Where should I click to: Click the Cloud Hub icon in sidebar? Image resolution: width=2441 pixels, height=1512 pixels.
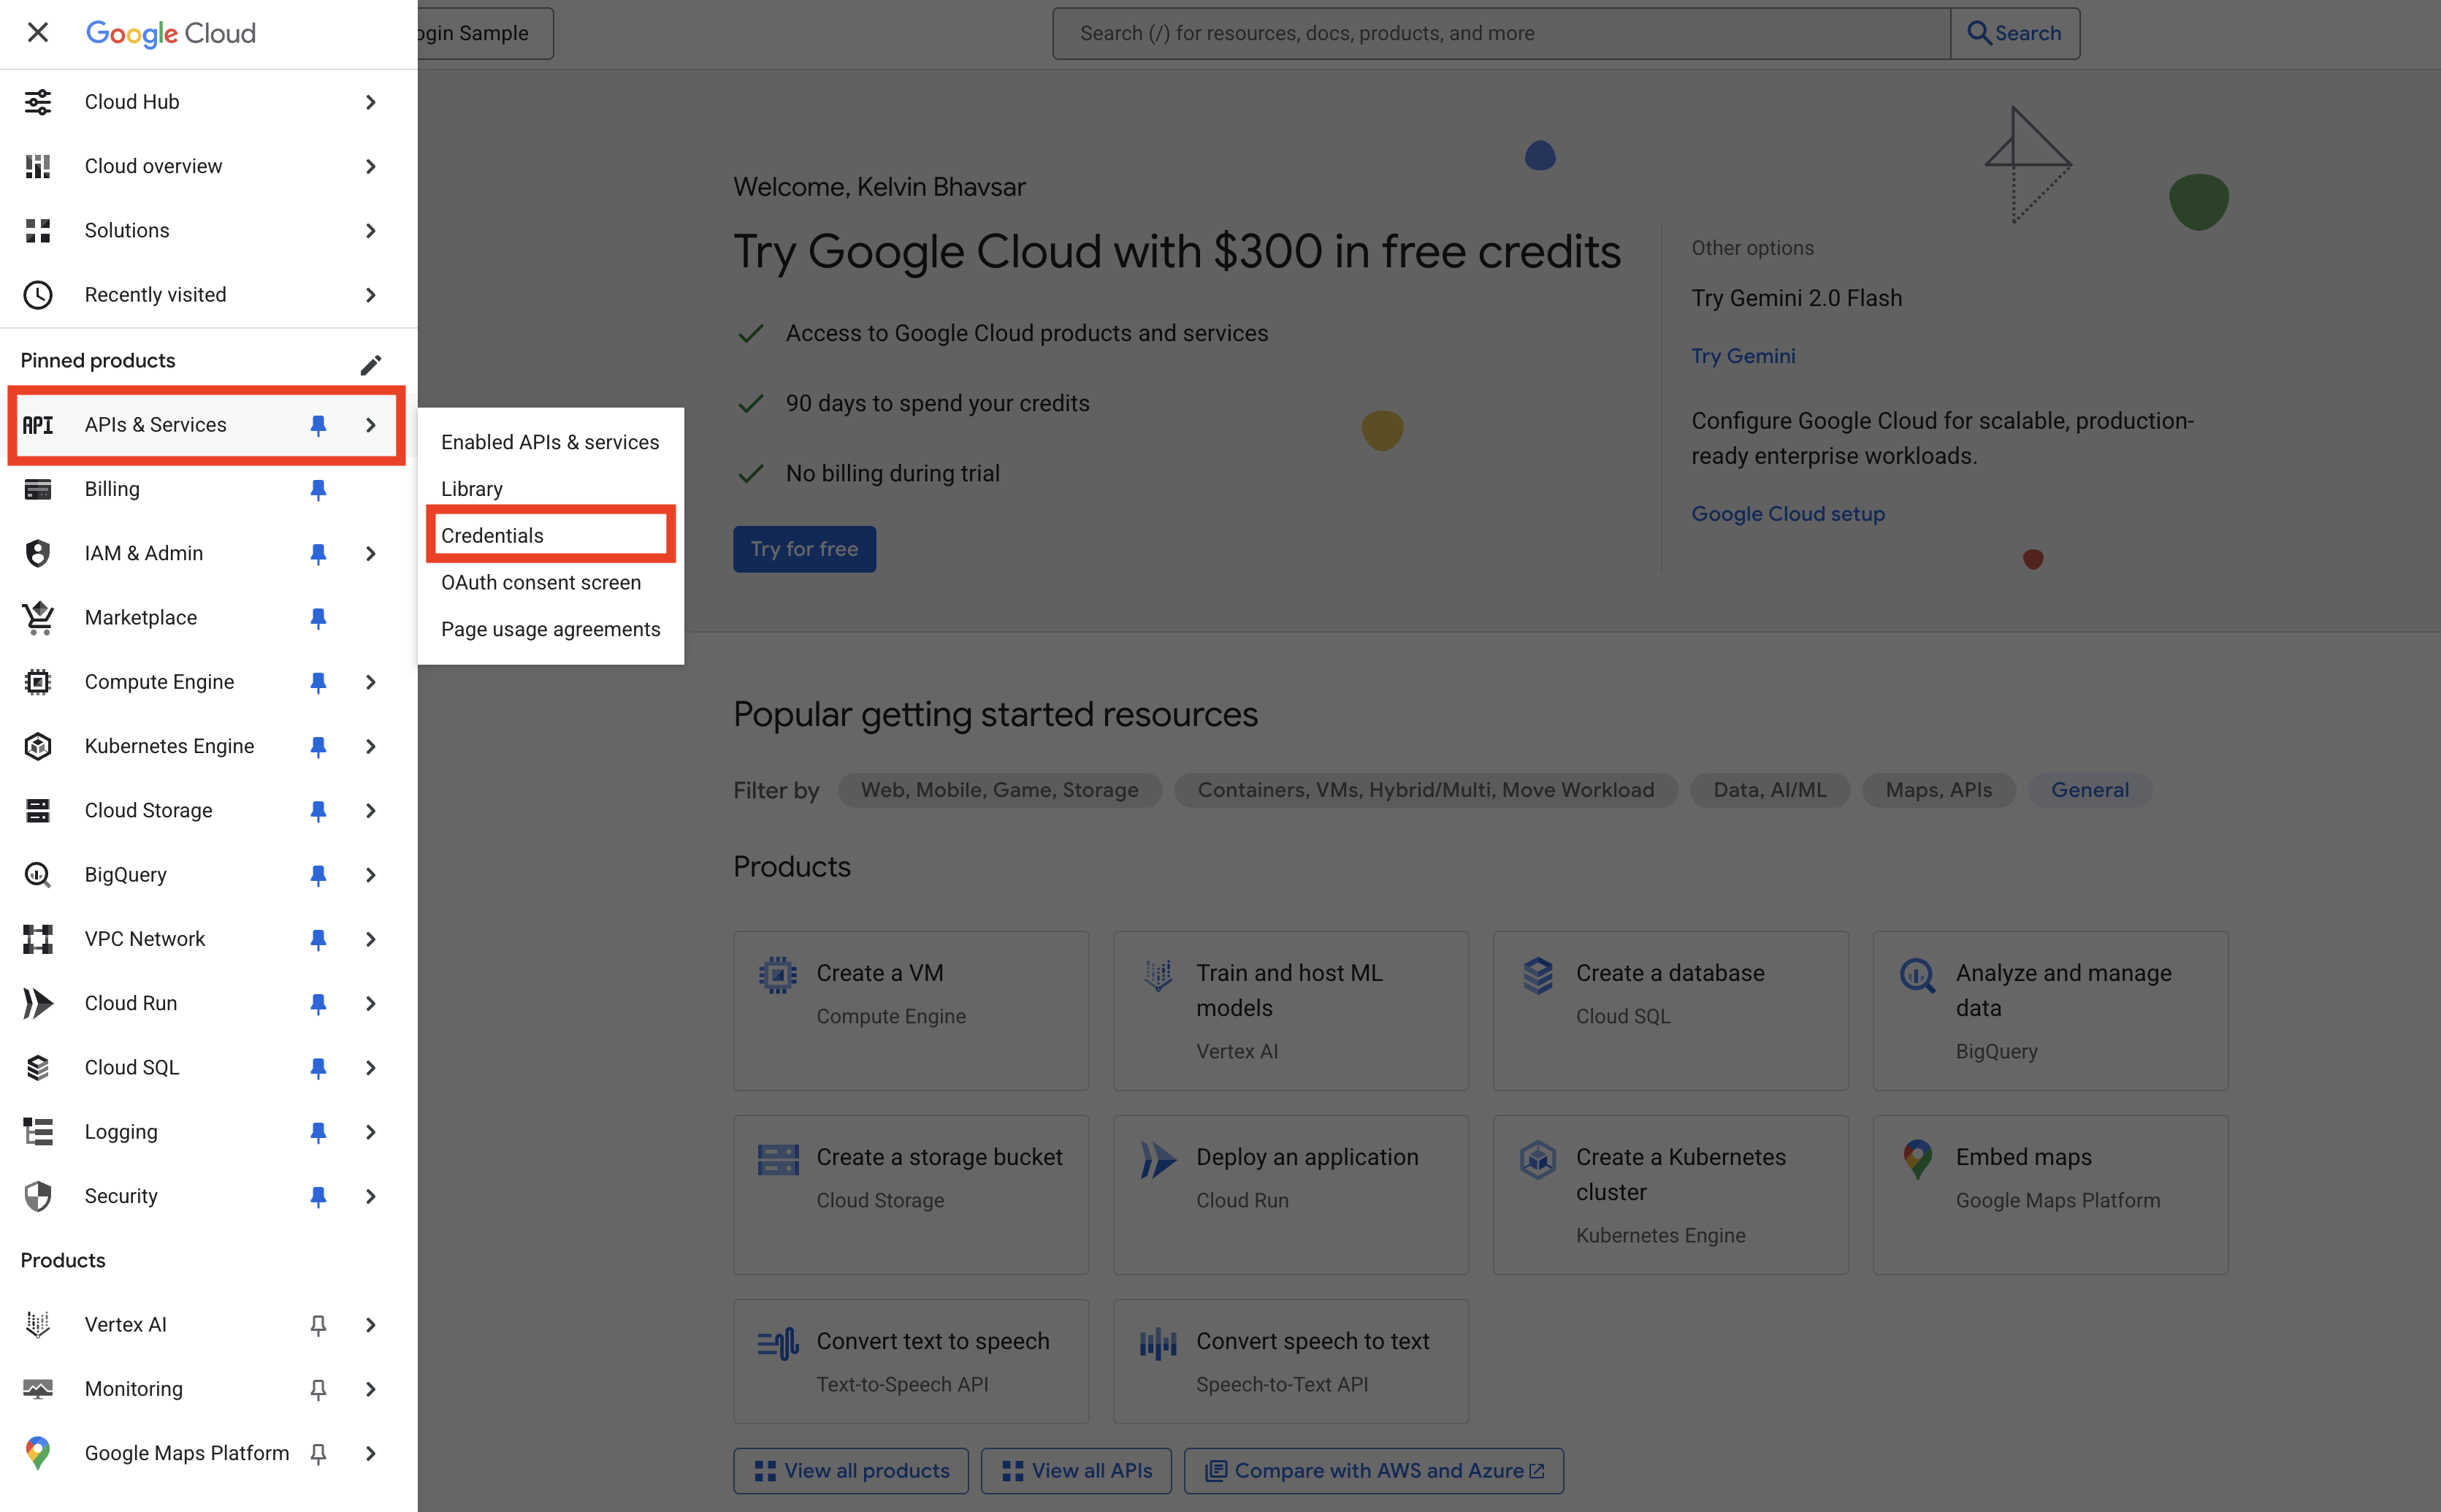(x=38, y=102)
